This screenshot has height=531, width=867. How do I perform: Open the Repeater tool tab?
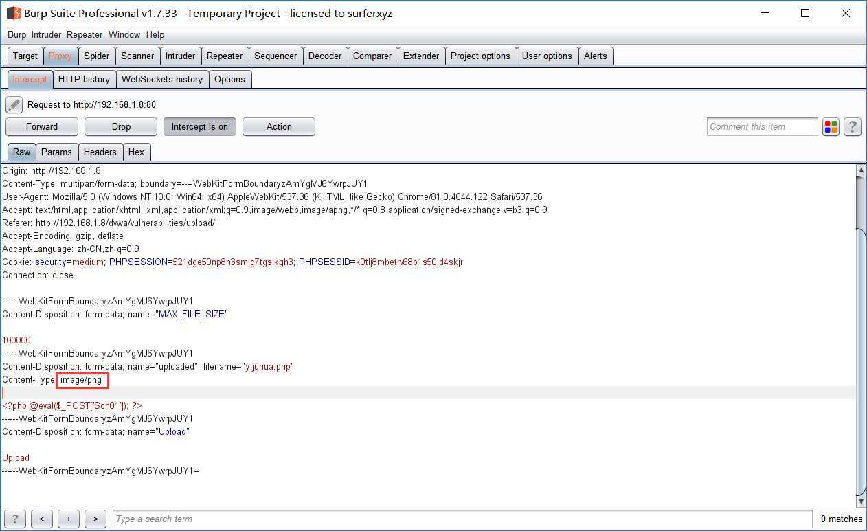pyautogui.click(x=225, y=56)
